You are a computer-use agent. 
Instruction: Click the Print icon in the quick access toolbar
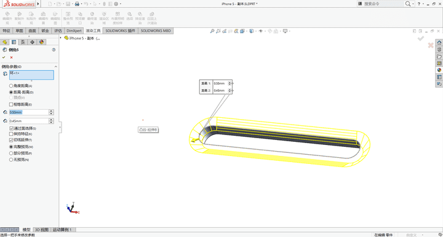point(76,4)
